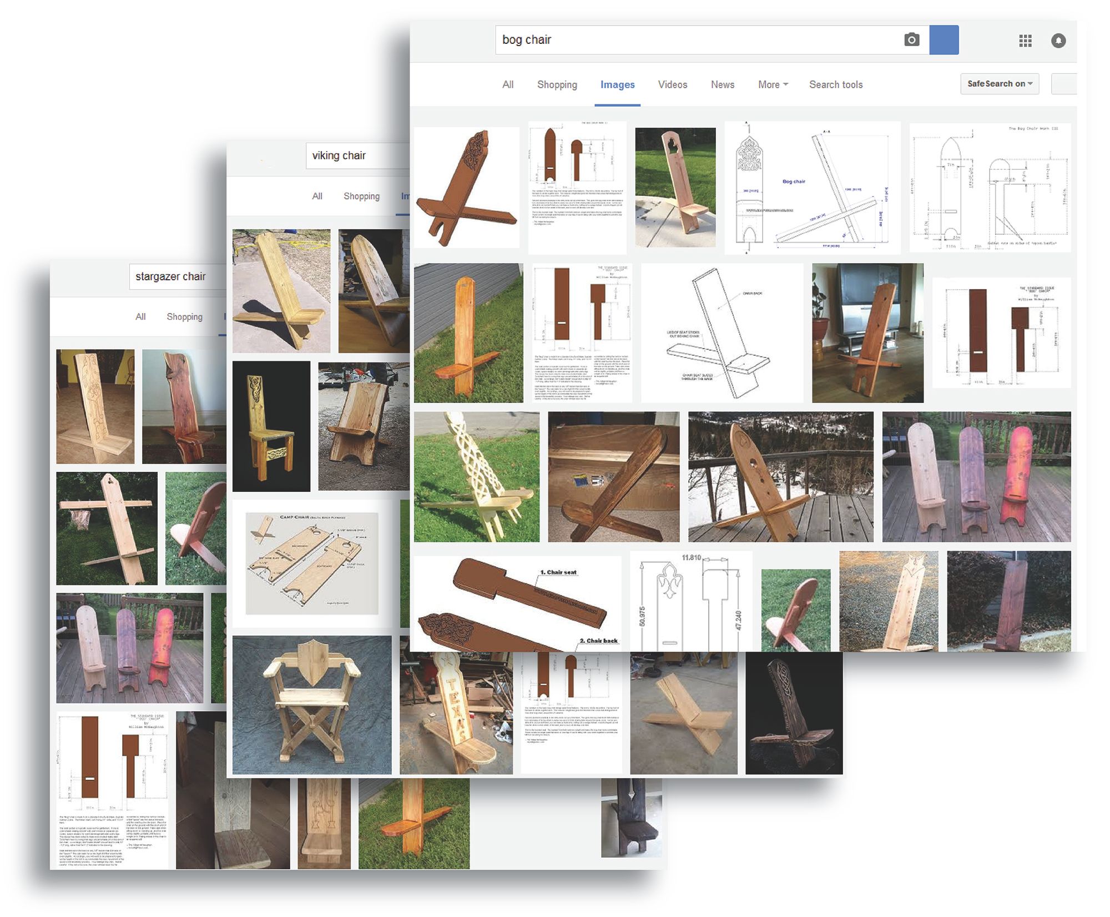The image size is (1110, 917).
Task: Focus the 'stargazer chair' search field
Action: 178,276
